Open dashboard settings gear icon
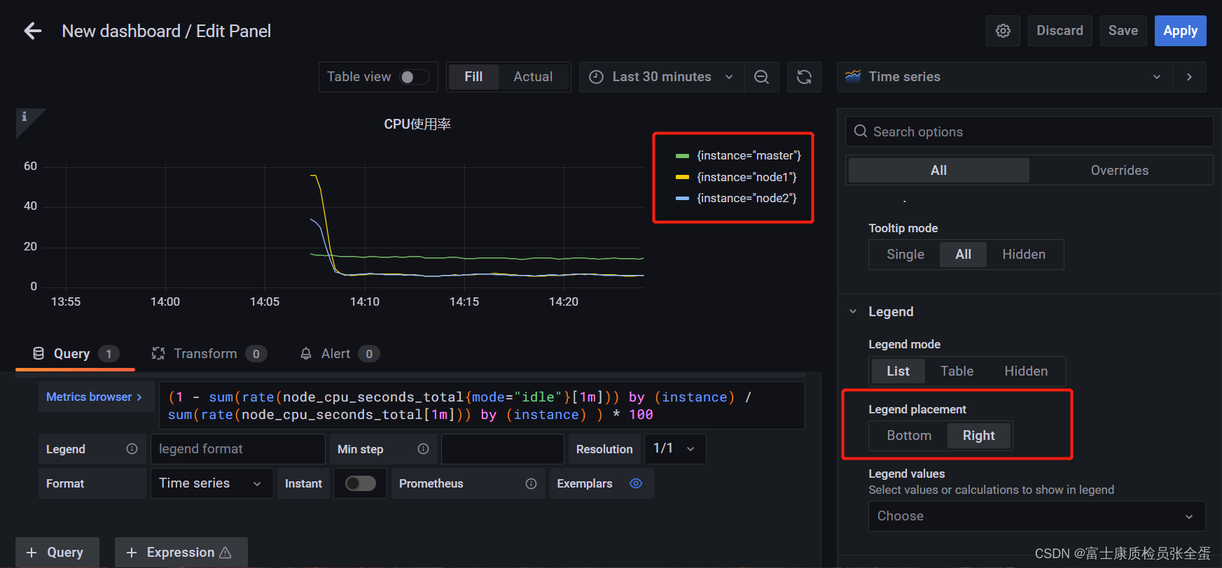This screenshot has height=568, width=1222. coord(1003,31)
